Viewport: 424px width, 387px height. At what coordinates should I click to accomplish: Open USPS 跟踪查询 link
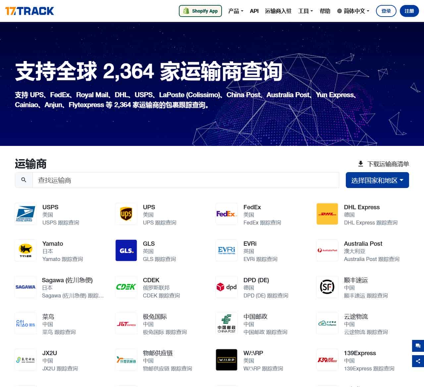[61, 223]
